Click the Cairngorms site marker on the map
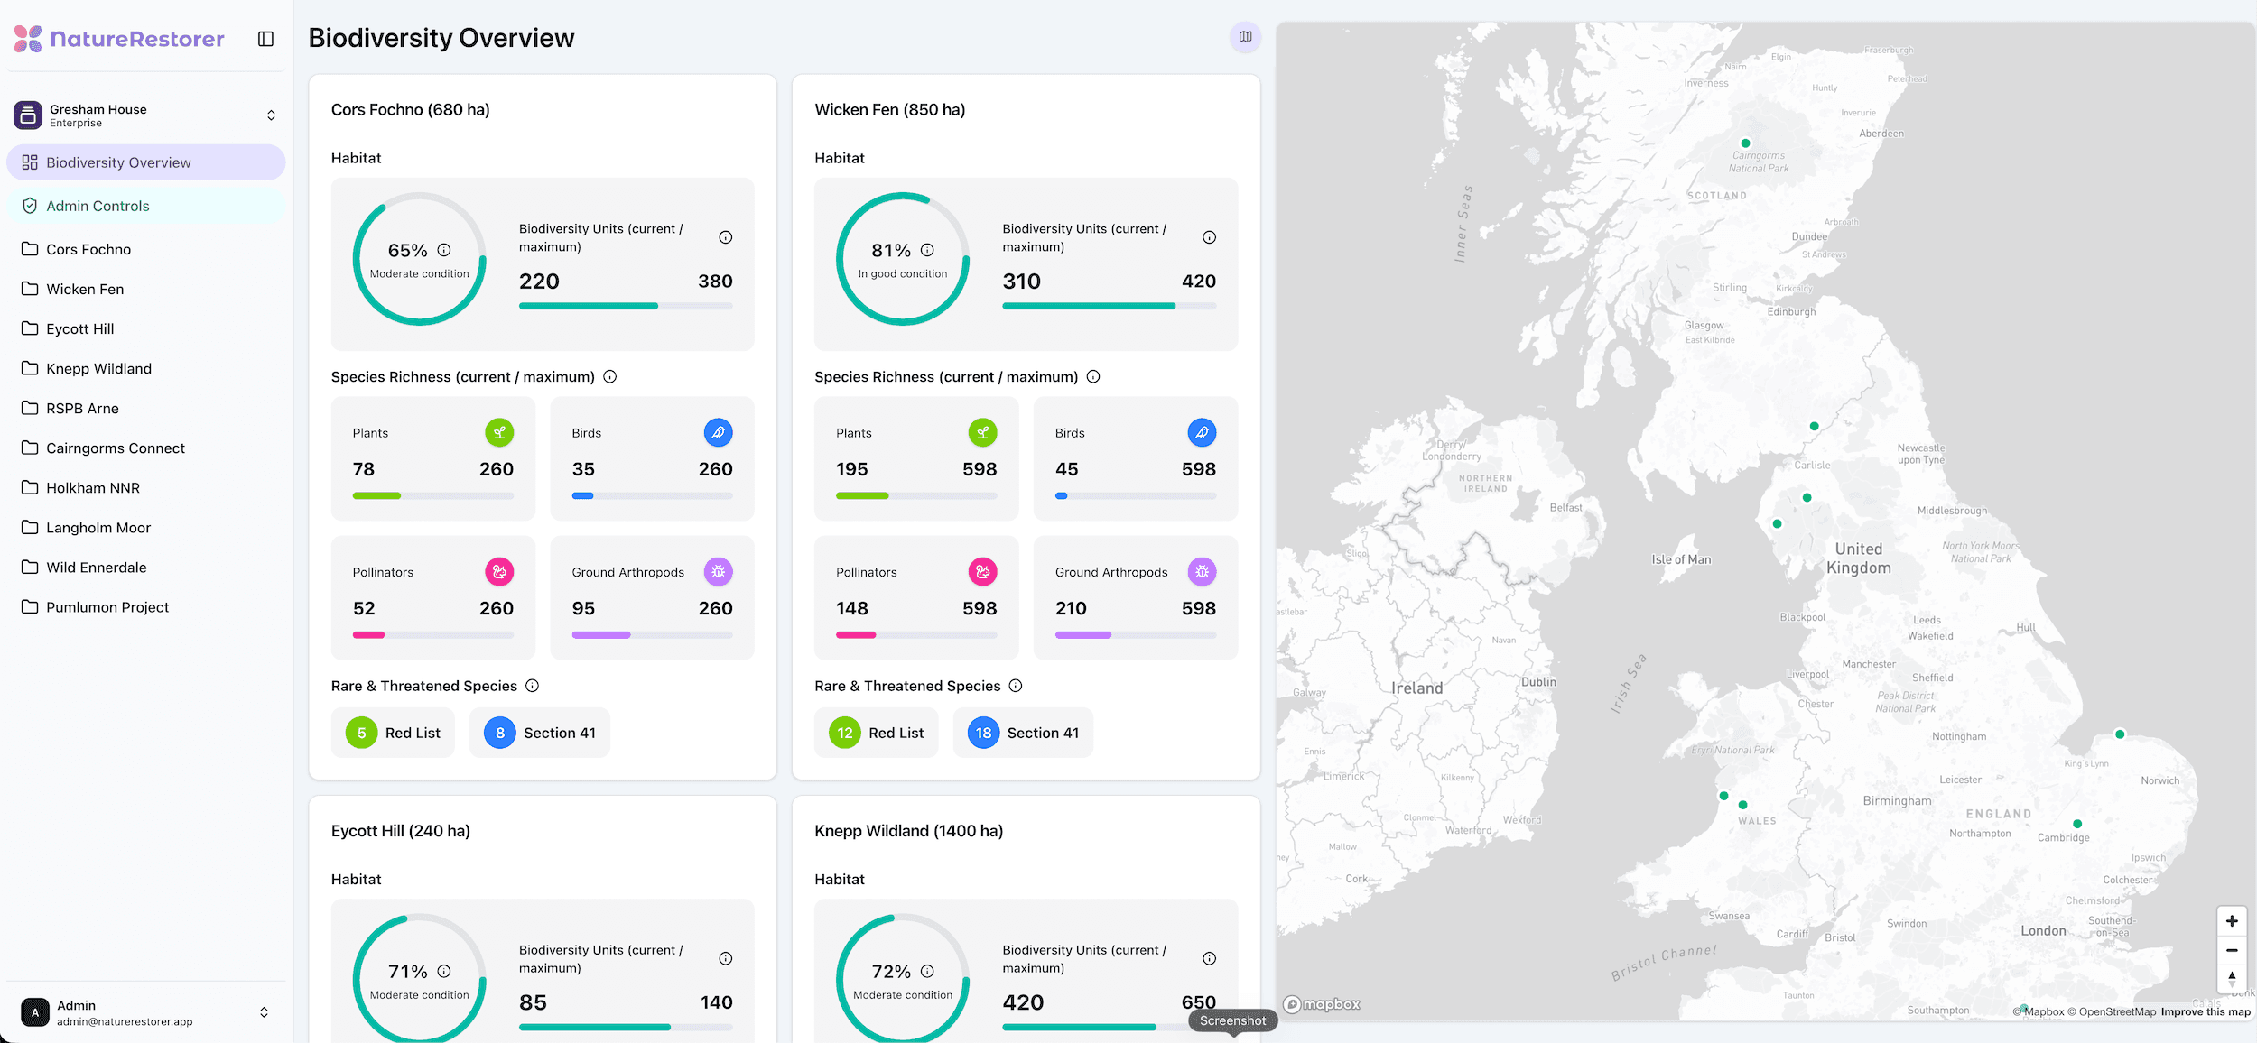Screen dimensions: 2257x1043 (1745, 143)
